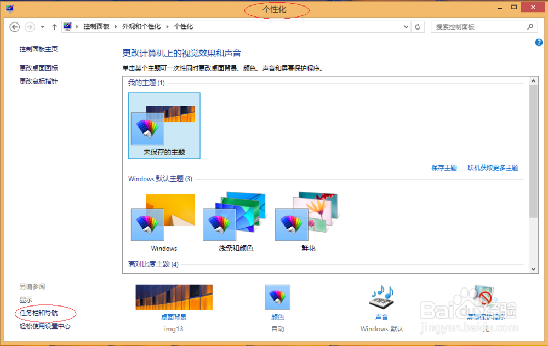
Task: Maximize the 个性化 window
Action: point(514,7)
